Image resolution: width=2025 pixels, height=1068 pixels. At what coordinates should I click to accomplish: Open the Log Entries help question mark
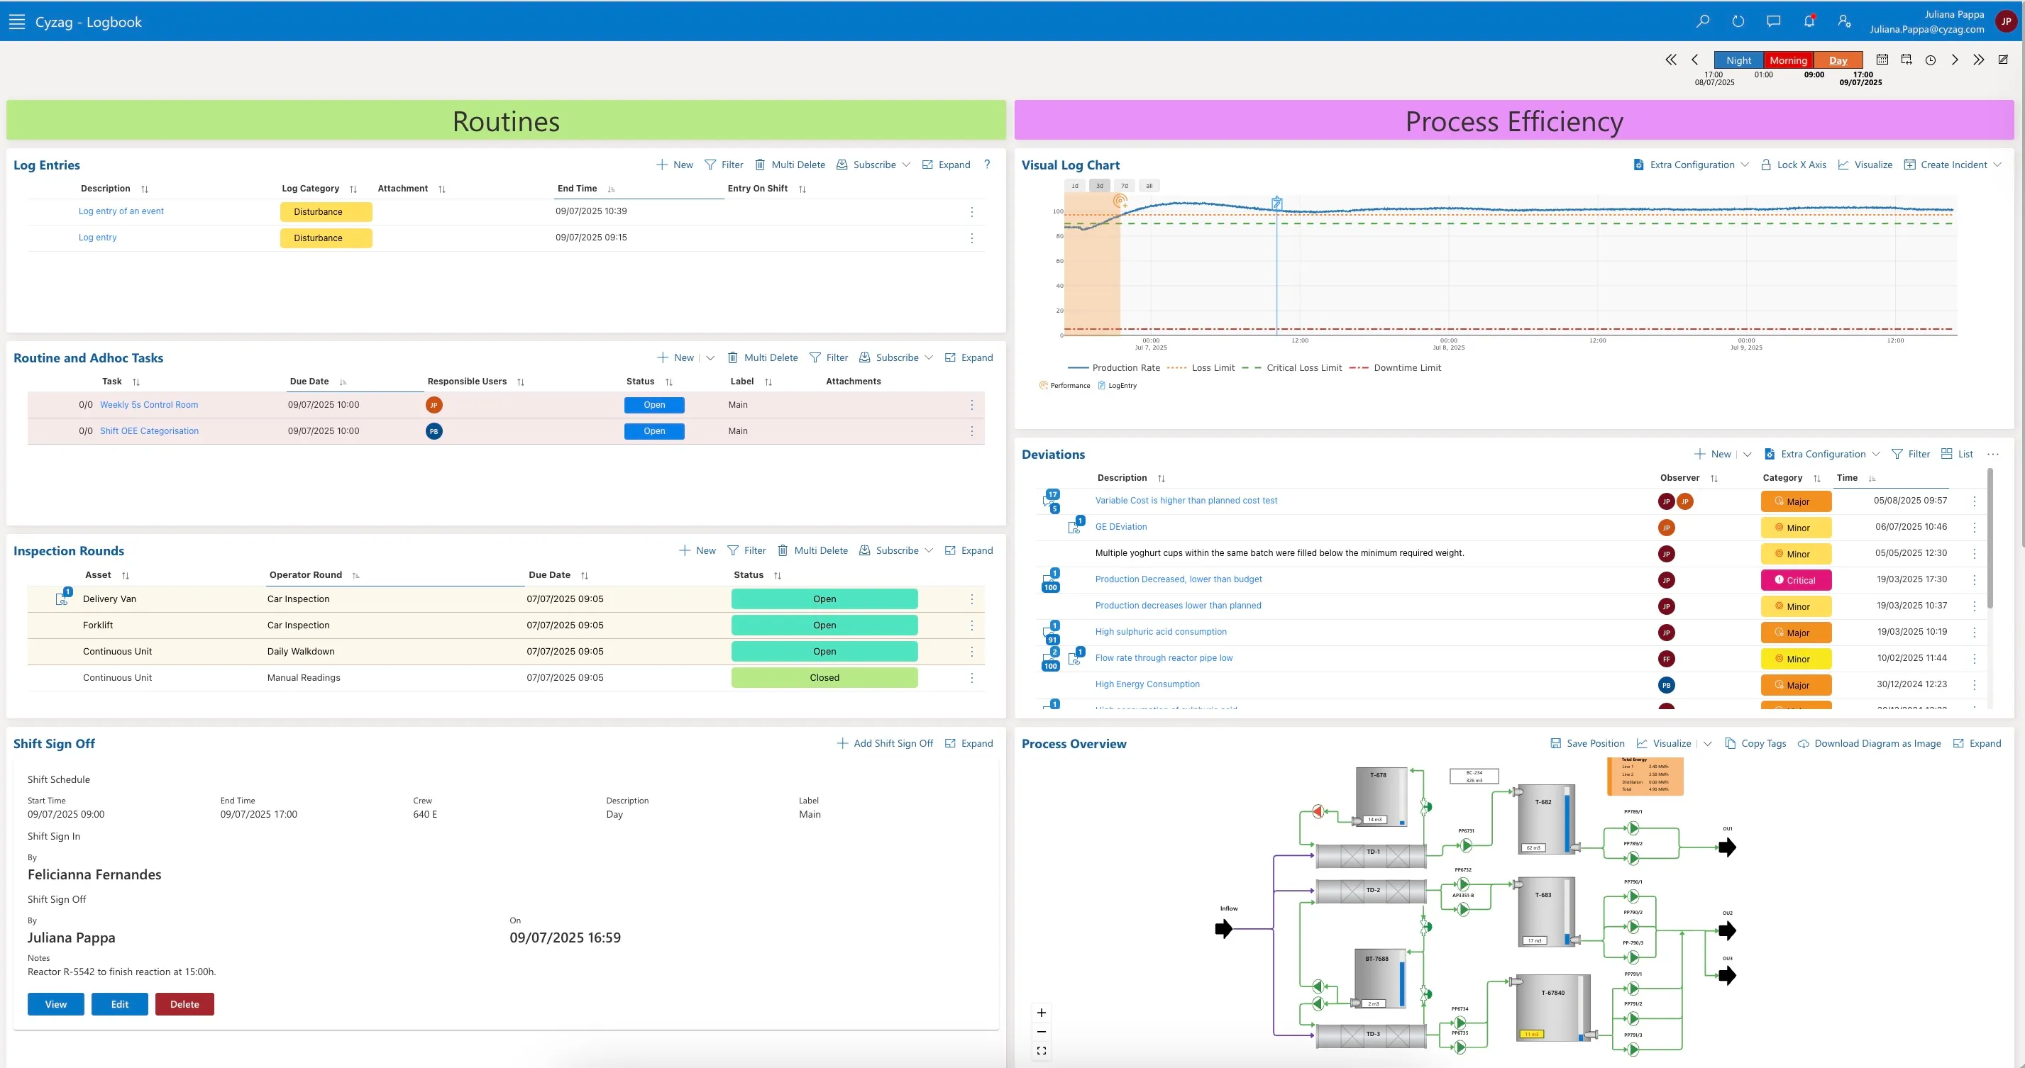(988, 165)
